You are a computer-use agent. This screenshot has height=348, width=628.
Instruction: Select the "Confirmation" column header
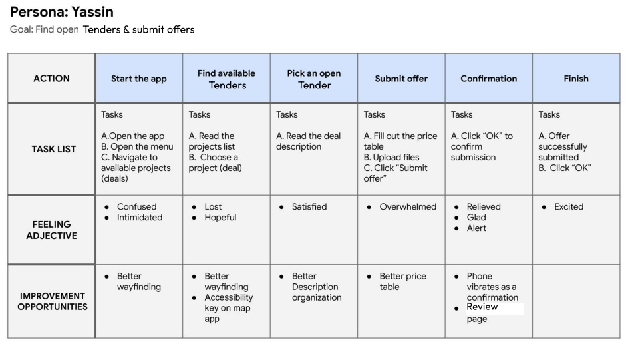488,79
